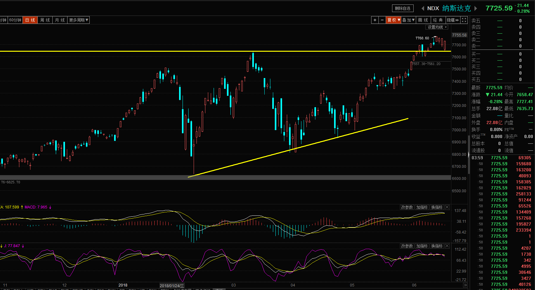Click double-arrow scroll at timeline end
Image resolution: width=535 pixels, height=290 pixels.
pos(465,285)
